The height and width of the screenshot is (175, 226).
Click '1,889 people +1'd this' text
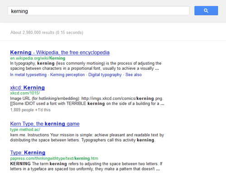[30, 110]
